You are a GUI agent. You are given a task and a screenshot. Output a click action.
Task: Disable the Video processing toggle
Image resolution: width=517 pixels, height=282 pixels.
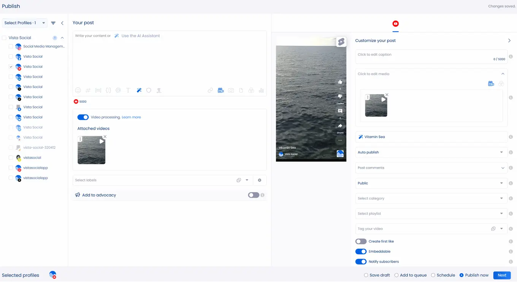pos(83,117)
